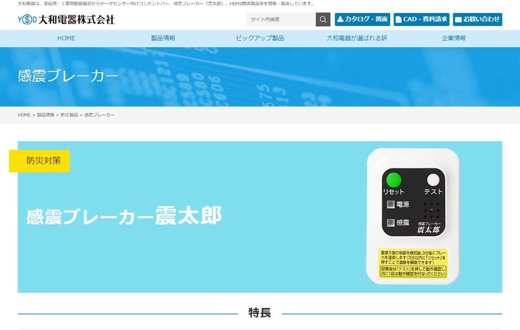The image size is (520, 330).
Task: Follow the 防災製品 breadcrumb link
Action: (69, 115)
